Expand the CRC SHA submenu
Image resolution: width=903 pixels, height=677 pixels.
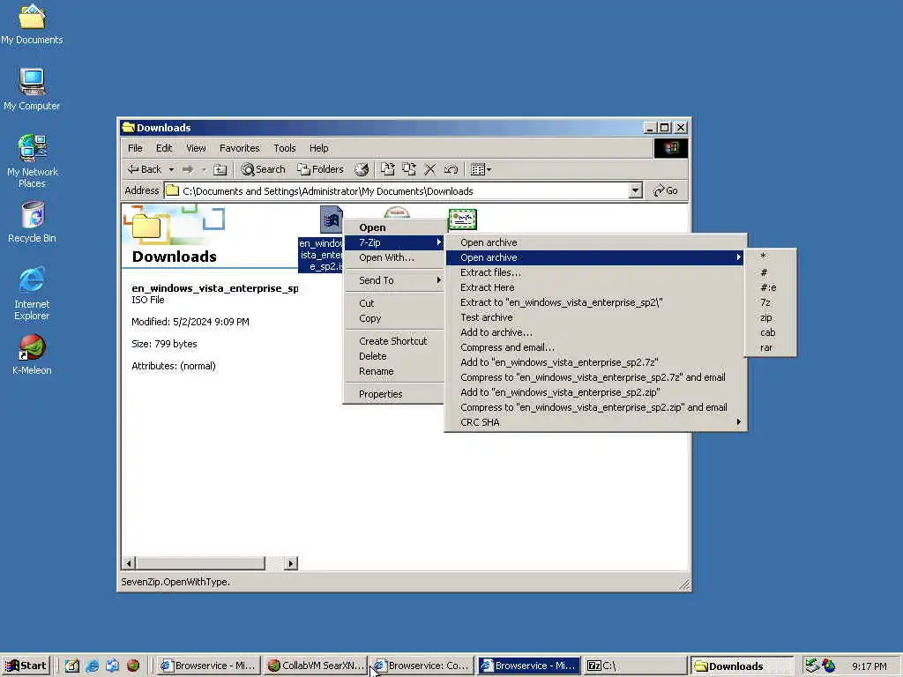pyautogui.click(x=595, y=422)
